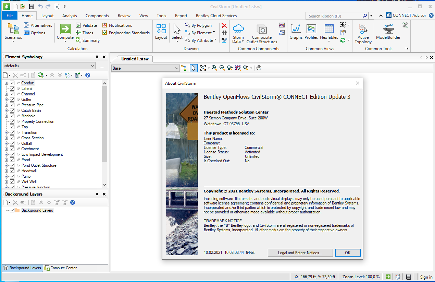The height and width of the screenshot is (282, 435).
Task: Open the Base scenario dropdown
Action: (x=146, y=68)
